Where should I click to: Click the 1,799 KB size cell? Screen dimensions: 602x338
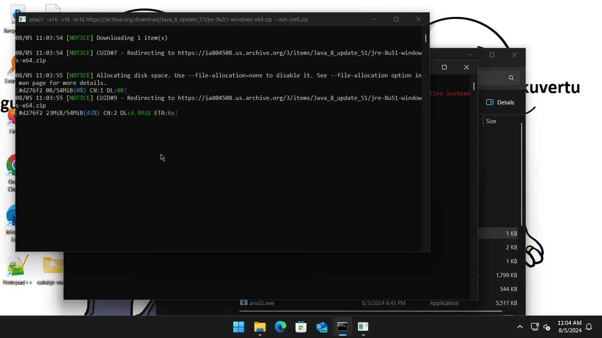point(506,275)
